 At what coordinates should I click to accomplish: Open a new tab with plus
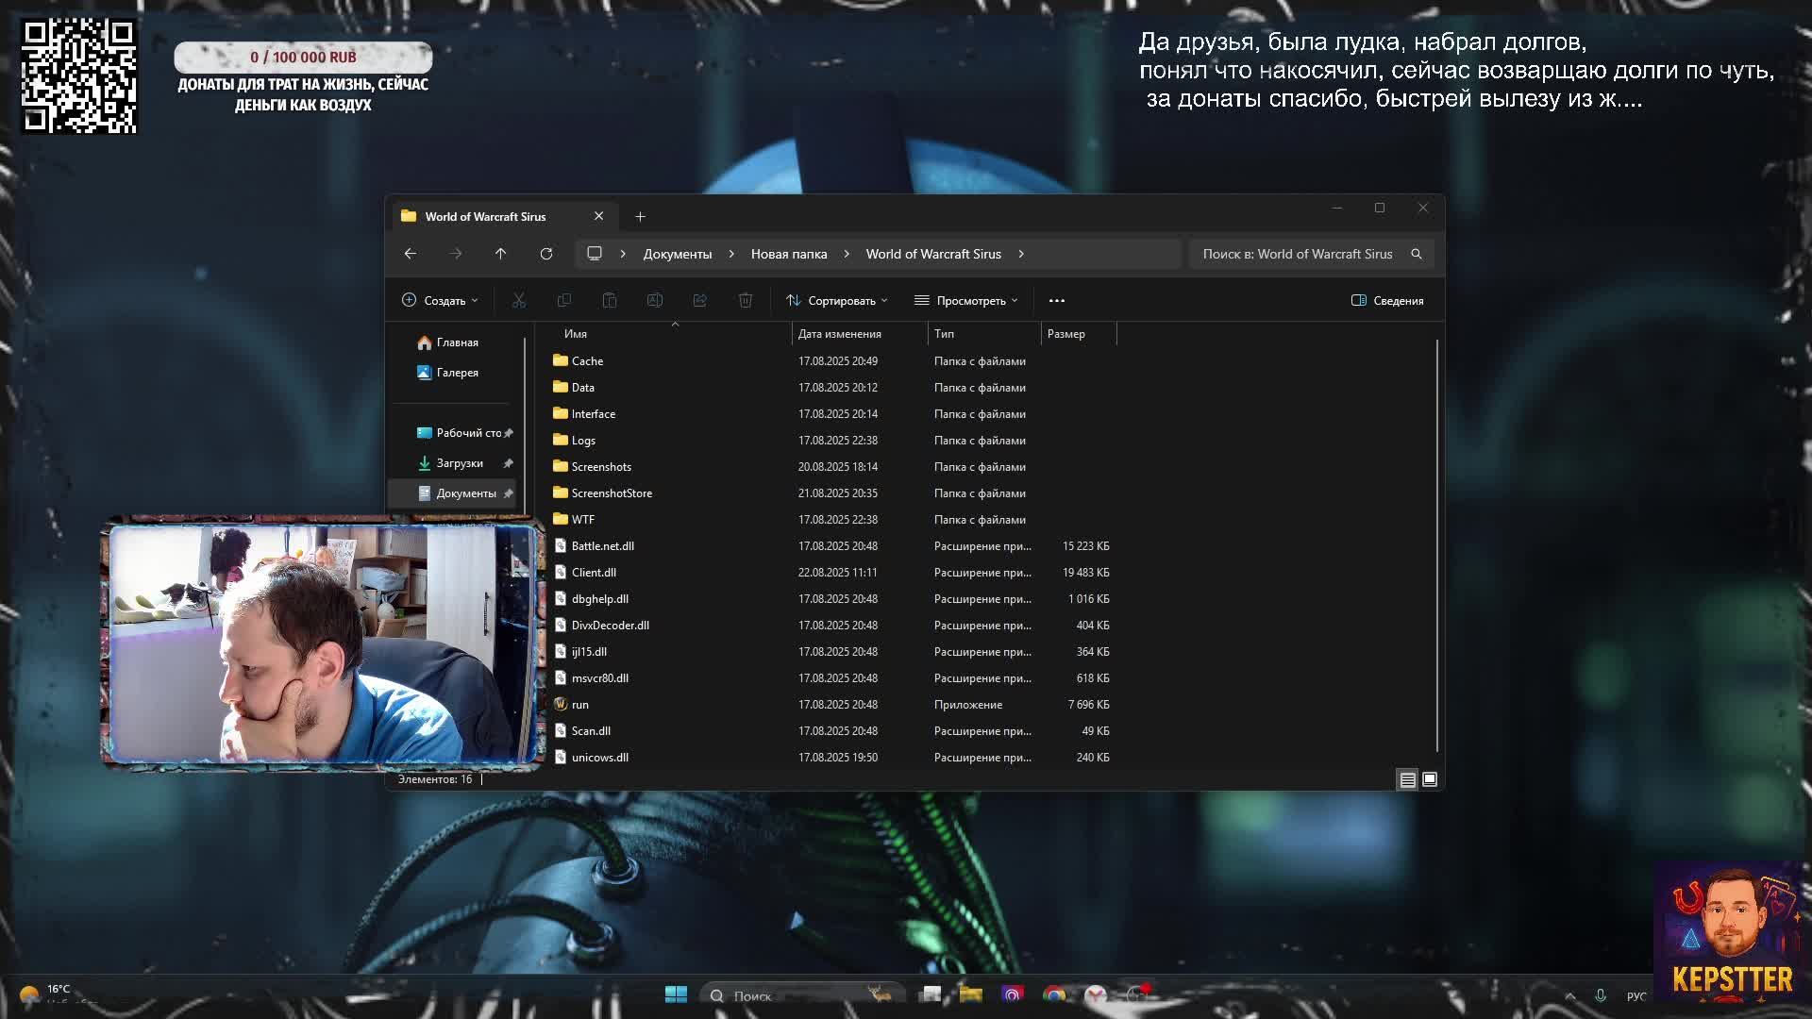(640, 216)
